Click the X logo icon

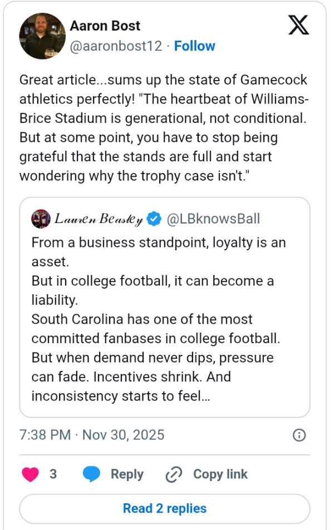298,25
